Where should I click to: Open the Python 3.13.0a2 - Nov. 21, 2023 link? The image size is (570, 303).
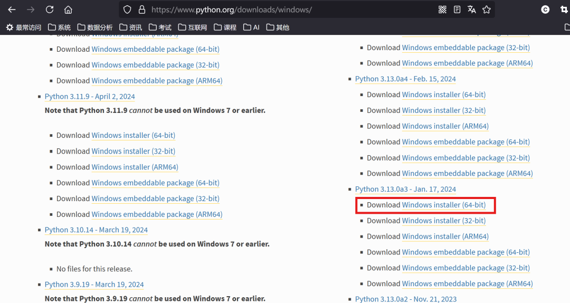[x=406, y=299]
